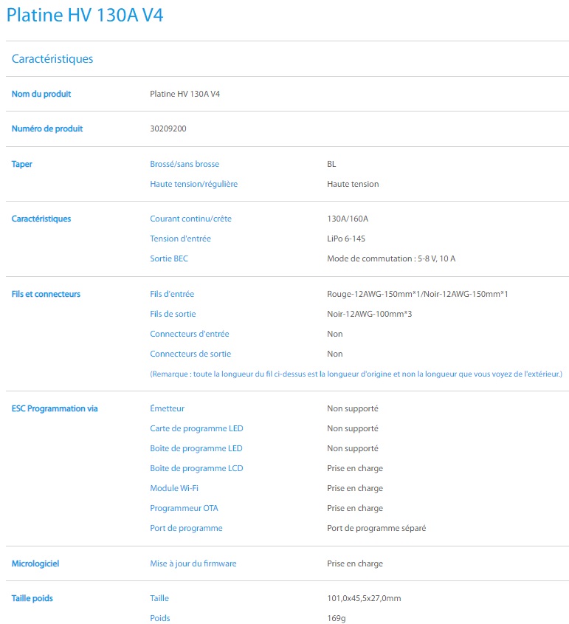This screenshot has width=569, height=624.
Task: Click the Courant continu/crête link
Action: tap(190, 219)
